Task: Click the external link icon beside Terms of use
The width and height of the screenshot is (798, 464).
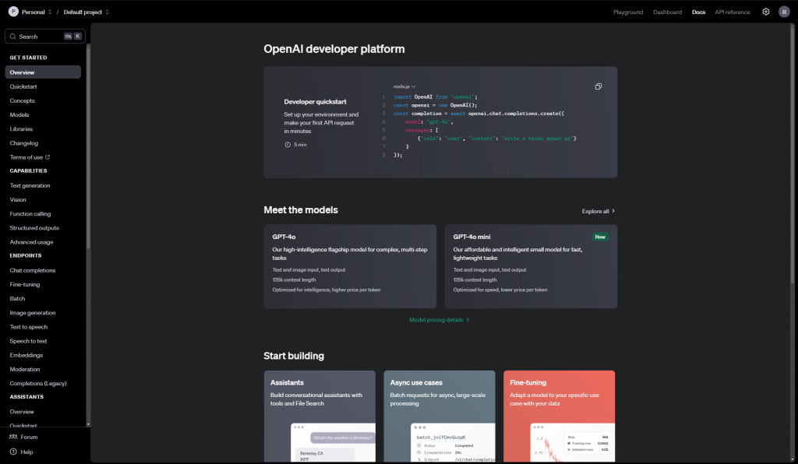Action: coord(48,157)
